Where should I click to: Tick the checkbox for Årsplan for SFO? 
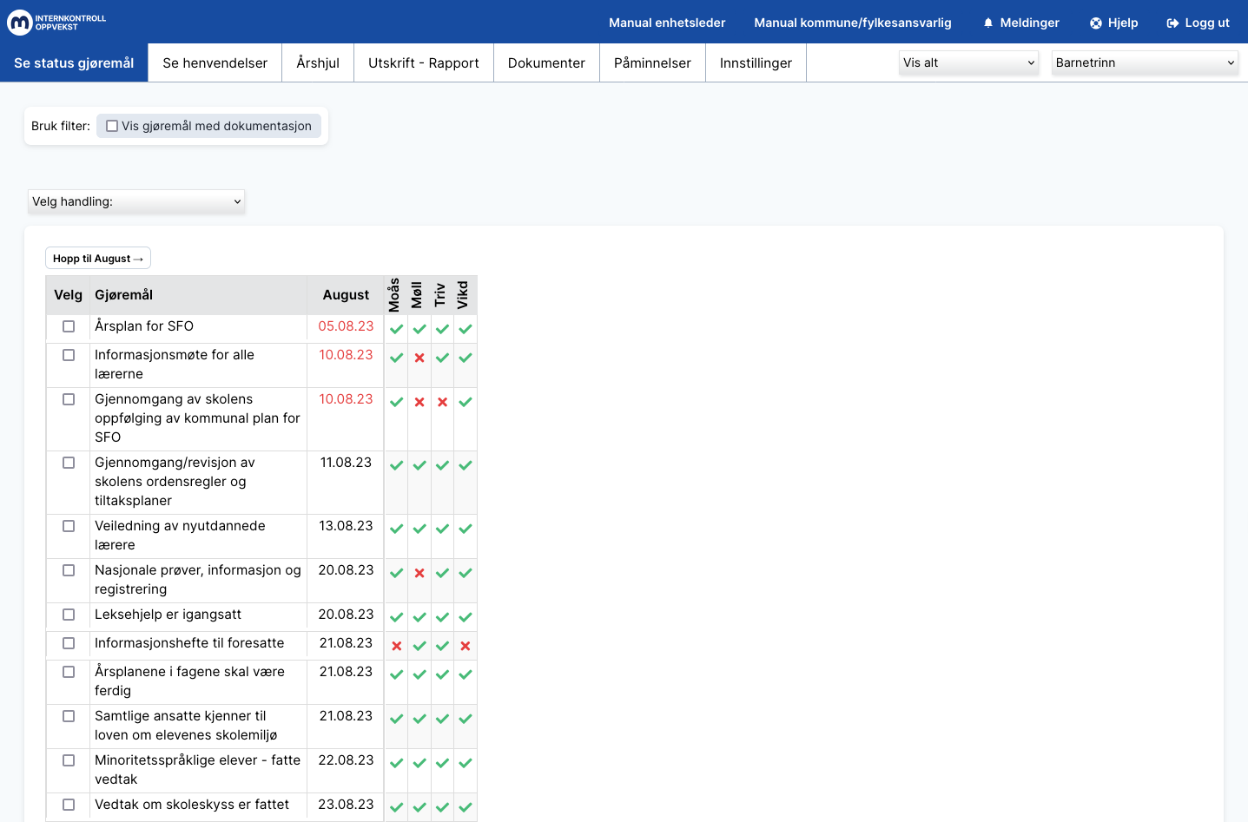pos(69,326)
